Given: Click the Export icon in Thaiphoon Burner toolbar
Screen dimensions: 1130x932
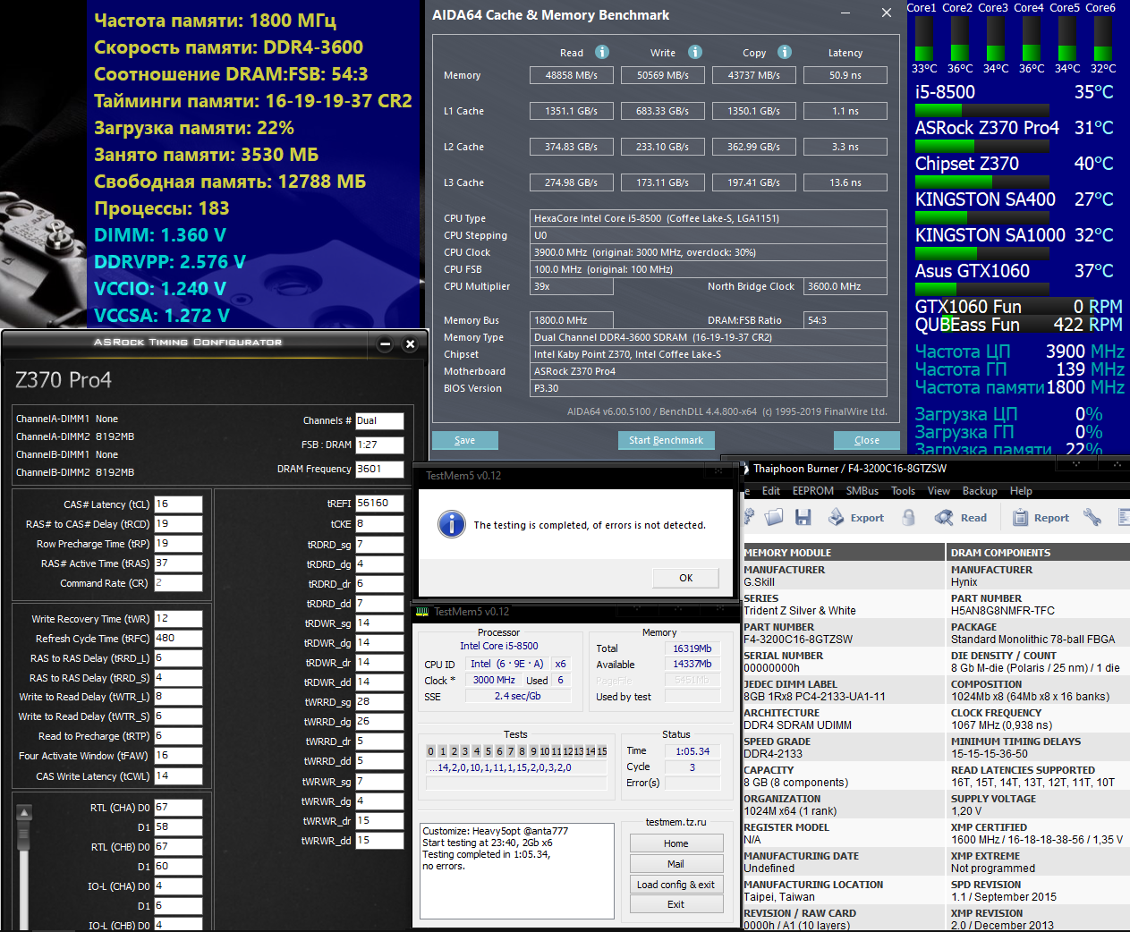Looking at the screenshot, I should pyautogui.click(x=856, y=517).
